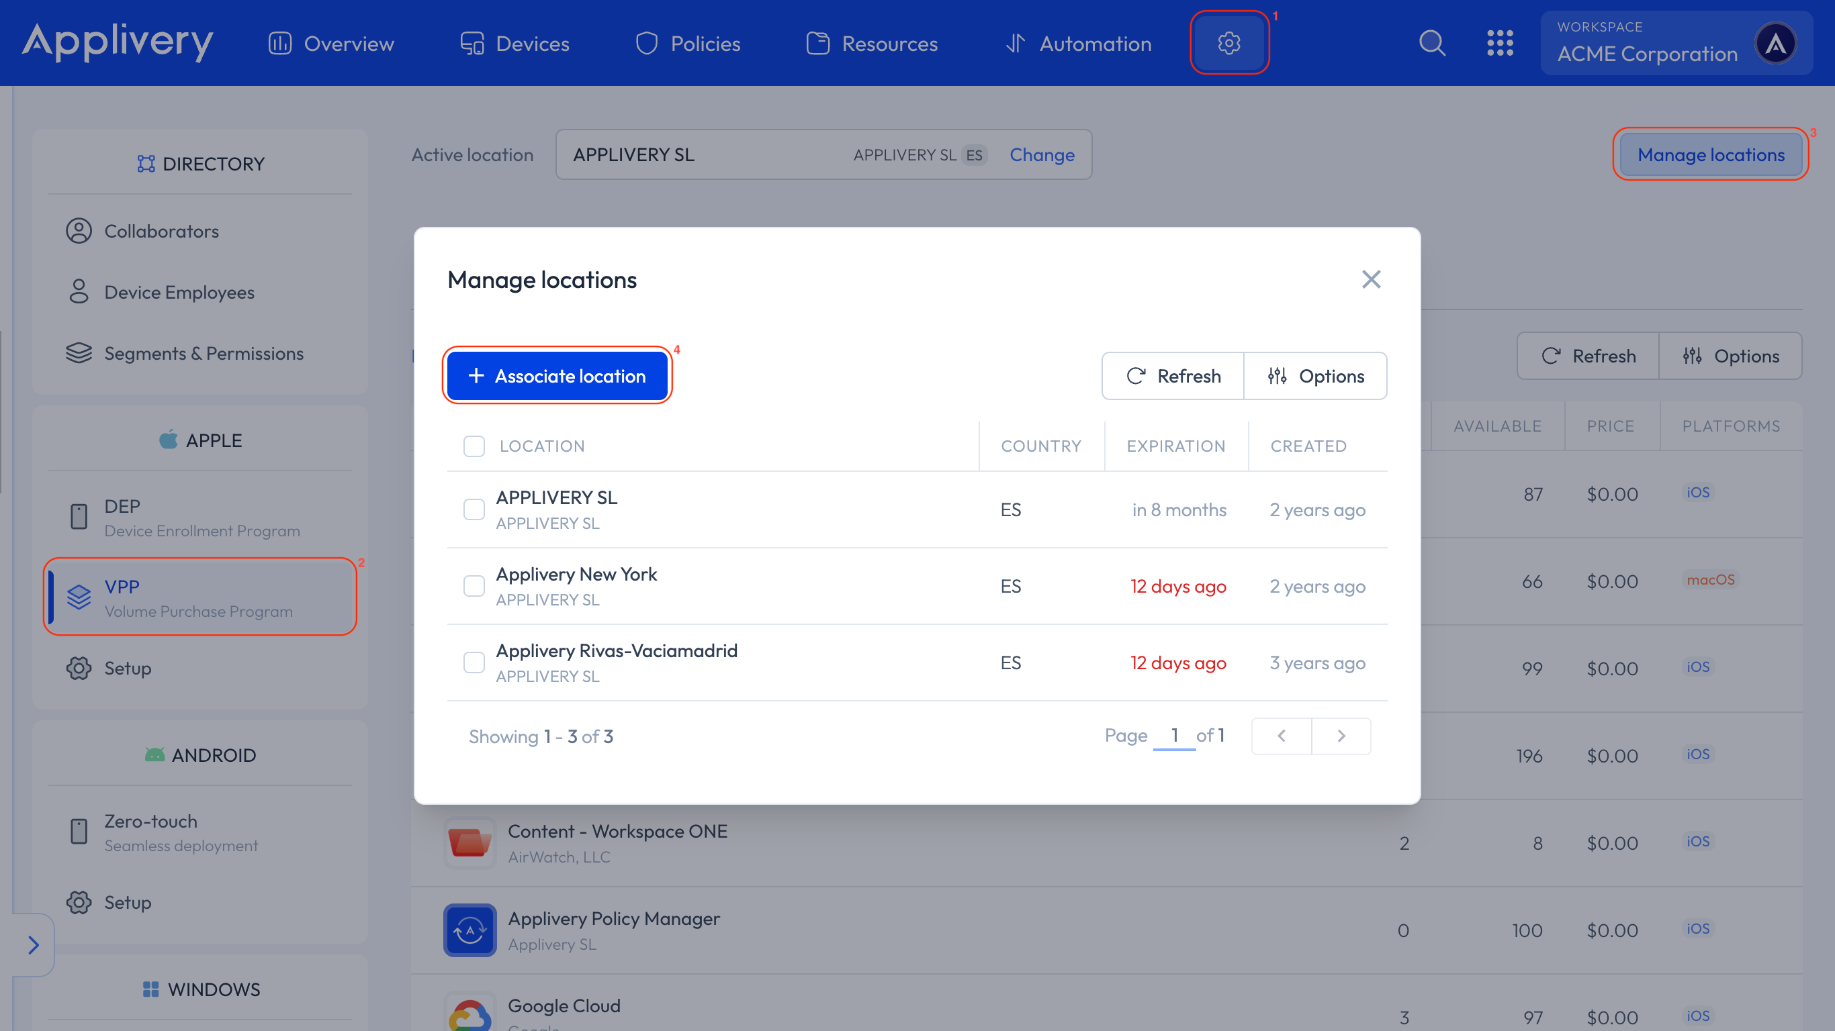Close the Manage locations dialog
1835x1031 pixels.
click(x=1371, y=280)
